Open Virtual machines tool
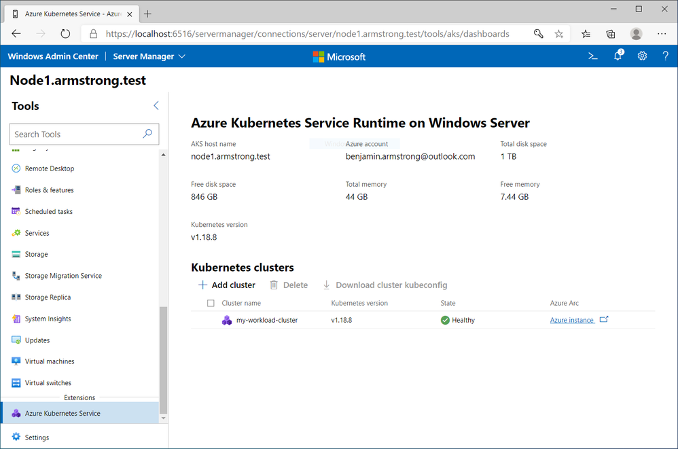The height and width of the screenshot is (449, 678). click(50, 361)
